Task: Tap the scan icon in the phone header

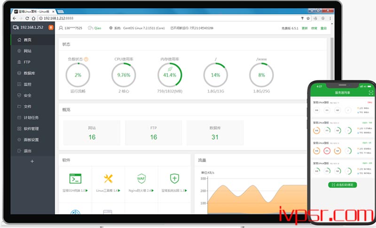Action: 371,93
